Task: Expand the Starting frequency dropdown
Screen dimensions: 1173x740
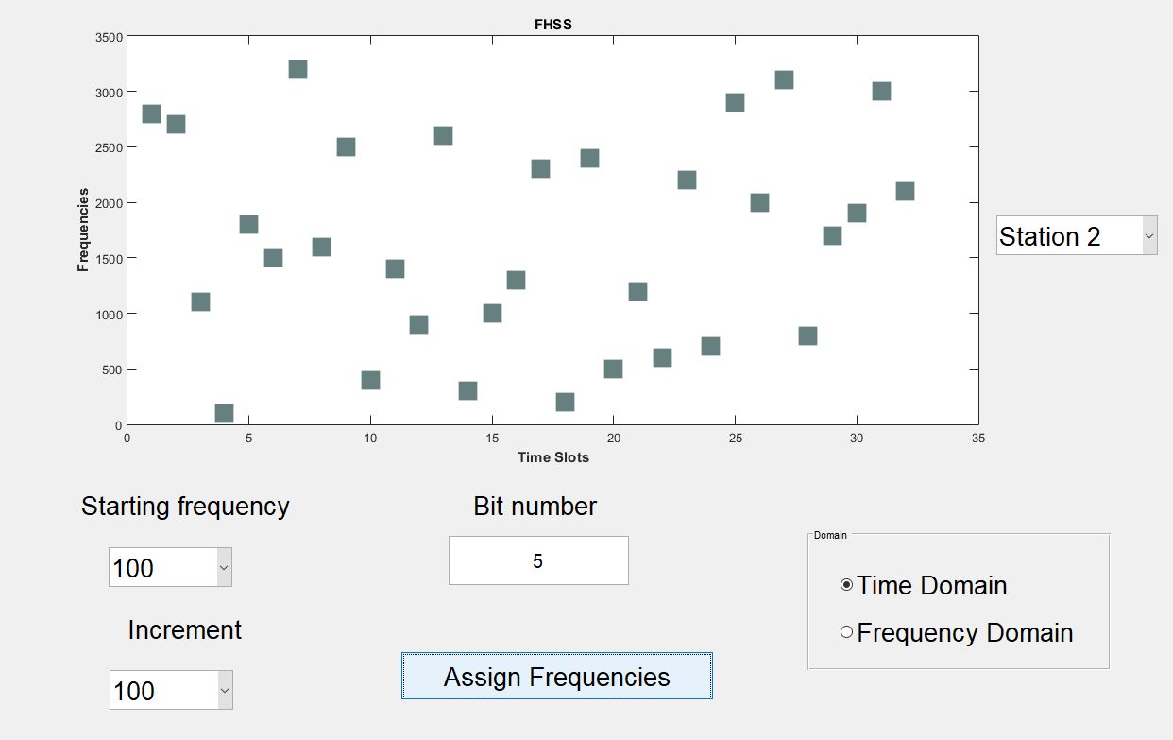Action: (x=170, y=567)
